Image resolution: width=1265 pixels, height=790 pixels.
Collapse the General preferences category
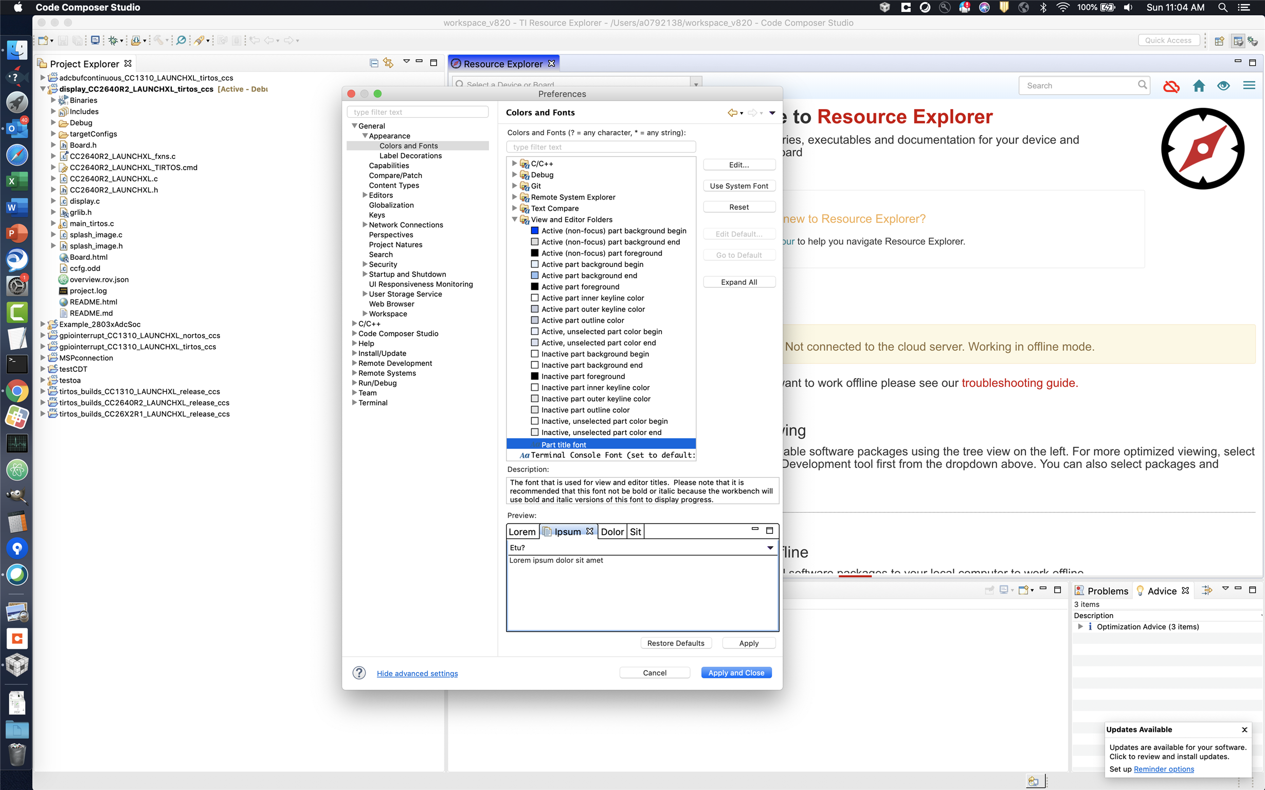(x=354, y=126)
